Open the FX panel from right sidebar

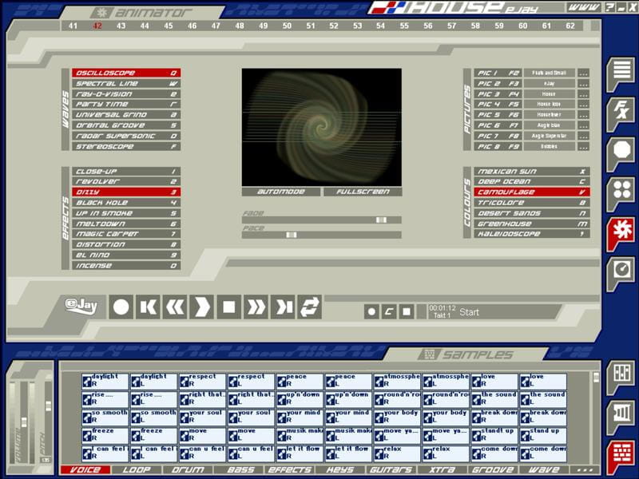click(621, 110)
